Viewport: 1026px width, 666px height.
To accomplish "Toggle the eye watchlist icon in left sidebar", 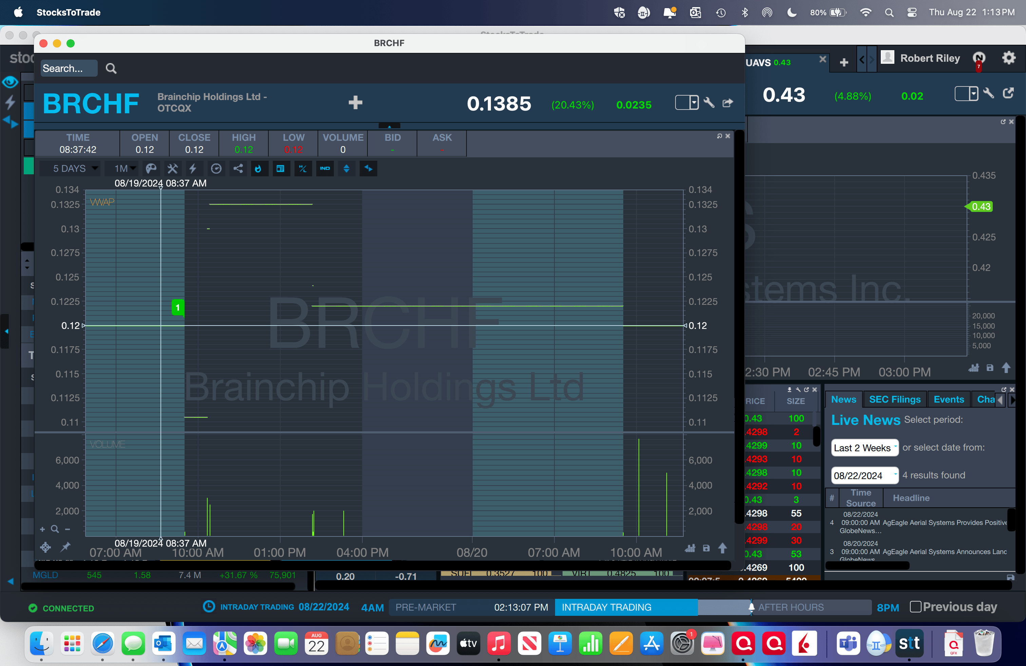I will 10,82.
